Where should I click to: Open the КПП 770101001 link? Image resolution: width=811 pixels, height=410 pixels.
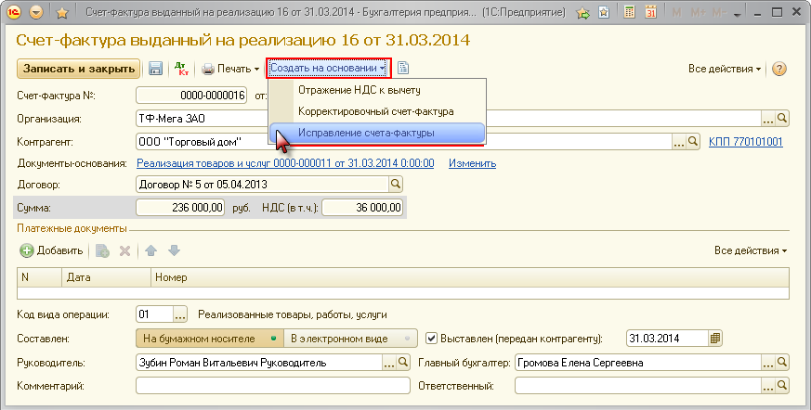click(x=745, y=142)
